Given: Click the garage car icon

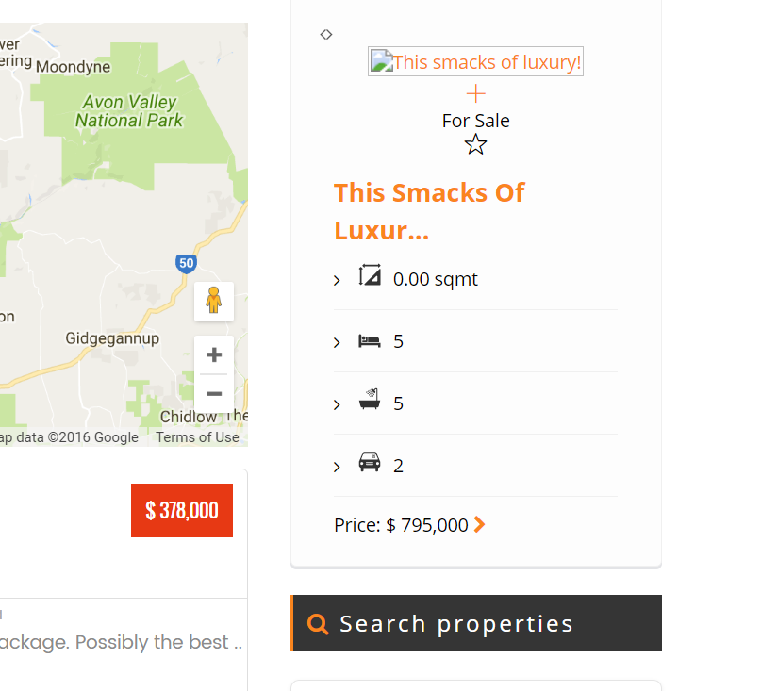Looking at the screenshot, I should 370,463.
